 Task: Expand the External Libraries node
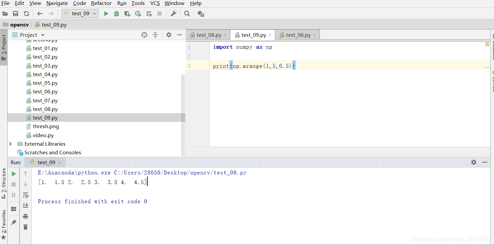[10, 144]
